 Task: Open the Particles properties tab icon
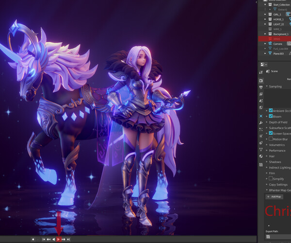(x=261, y=129)
